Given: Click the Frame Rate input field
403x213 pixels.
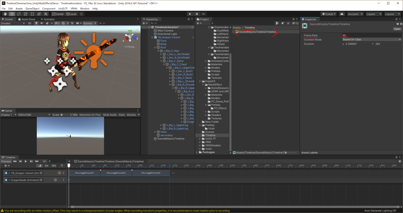Looking at the screenshot, I should coord(371,35).
